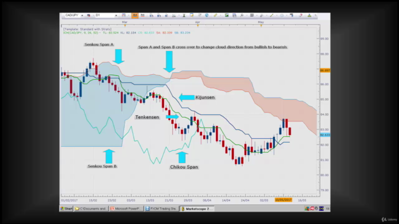The width and height of the screenshot is (399, 224).
Task: Click the flag icon beside CAD/JPY
Action: coord(89,16)
